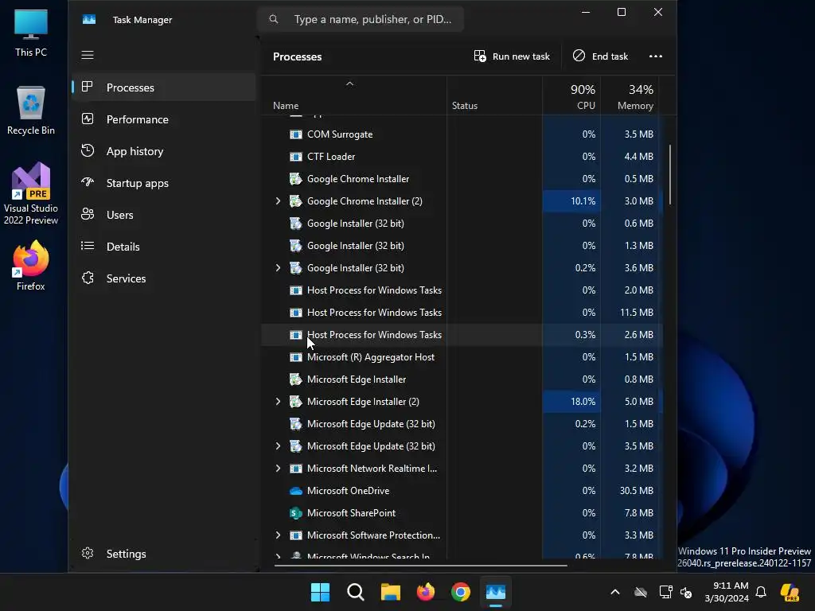Open the Windows Start button
The height and width of the screenshot is (611, 815).
(320, 592)
